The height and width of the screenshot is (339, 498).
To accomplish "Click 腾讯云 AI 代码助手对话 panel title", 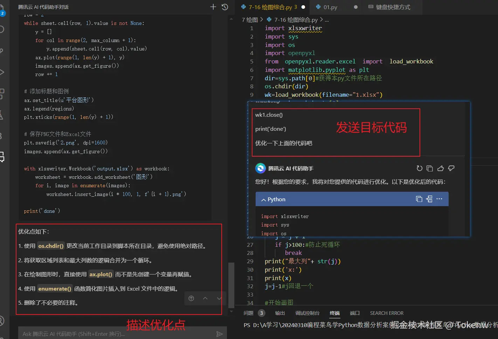I will [x=43, y=7].
